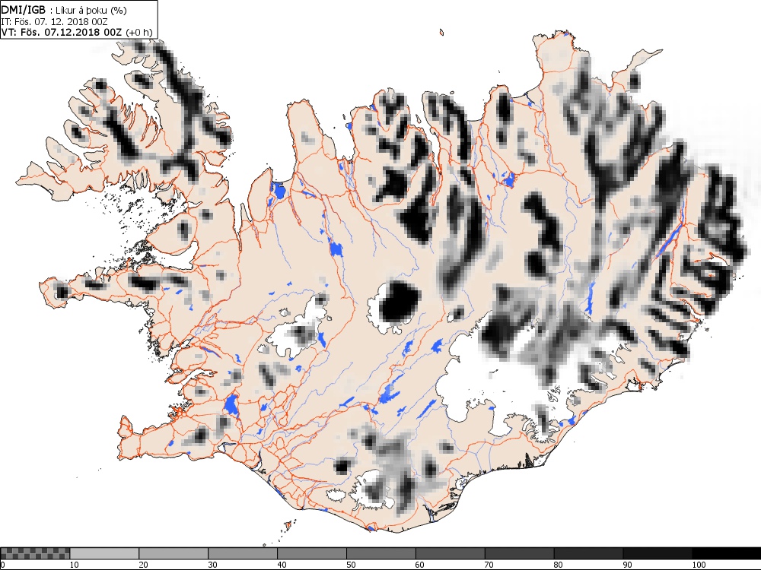This screenshot has width=761, height=570.
Task: Click the large round black fog patch mid-map
Action: (x=399, y=302)
